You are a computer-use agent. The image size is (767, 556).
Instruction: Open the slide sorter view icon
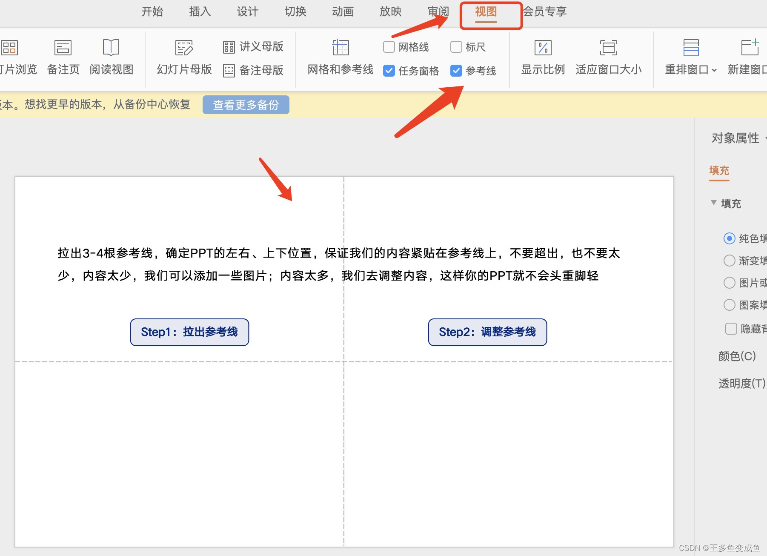tap(9, 47)
